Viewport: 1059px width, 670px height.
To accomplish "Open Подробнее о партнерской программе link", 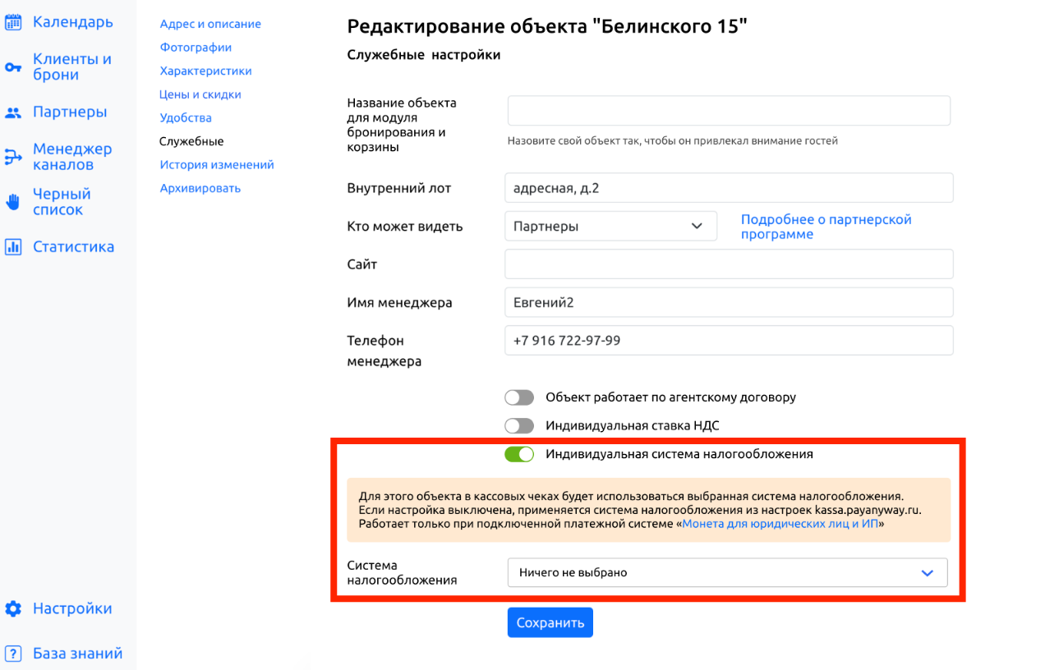I will tap(826, 227).
